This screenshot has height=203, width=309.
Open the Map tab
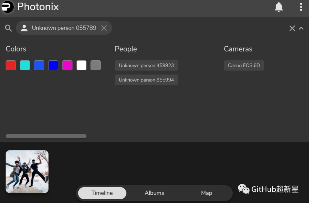pos(206,193)
